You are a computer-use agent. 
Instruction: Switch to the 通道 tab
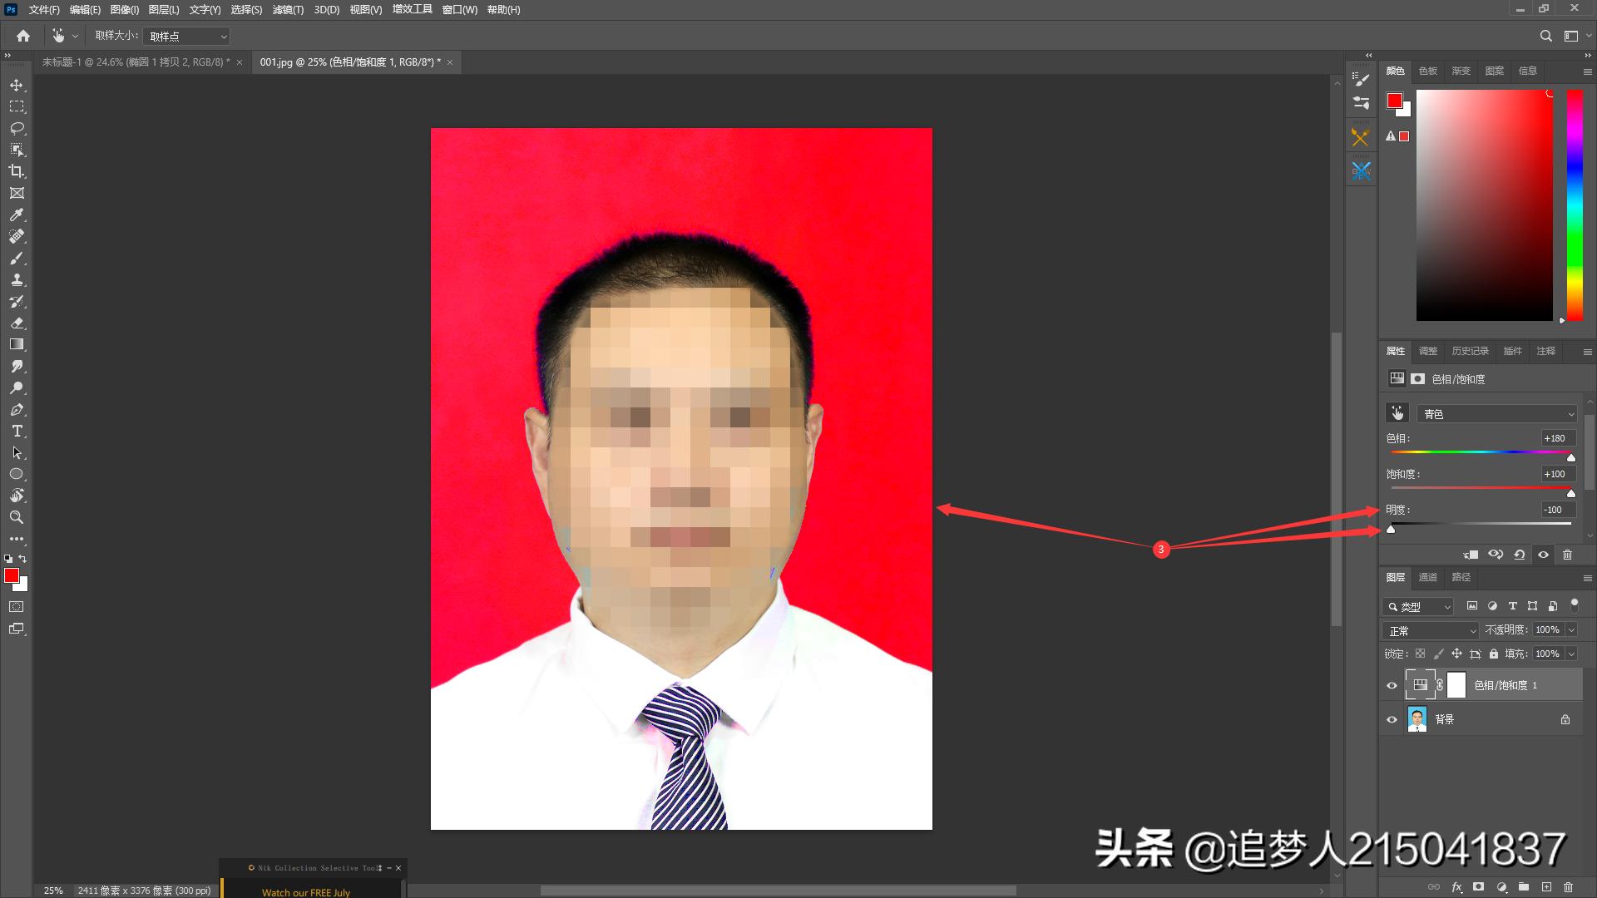coord(1427,576)
